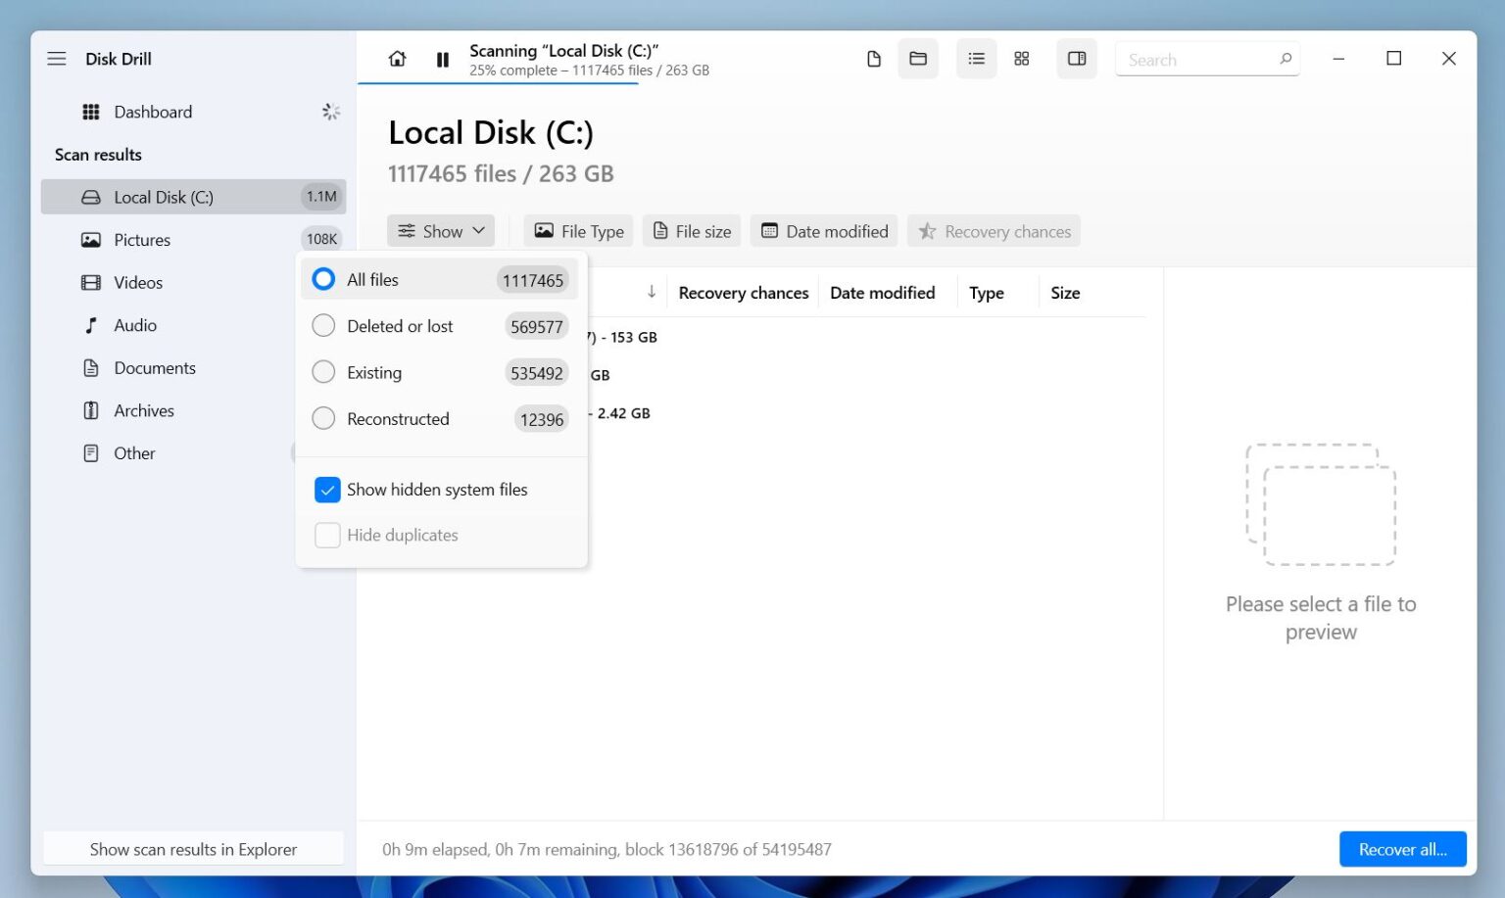Click the sort arrow by Recovery chances
1505x898 pixels.
(652, 292)
